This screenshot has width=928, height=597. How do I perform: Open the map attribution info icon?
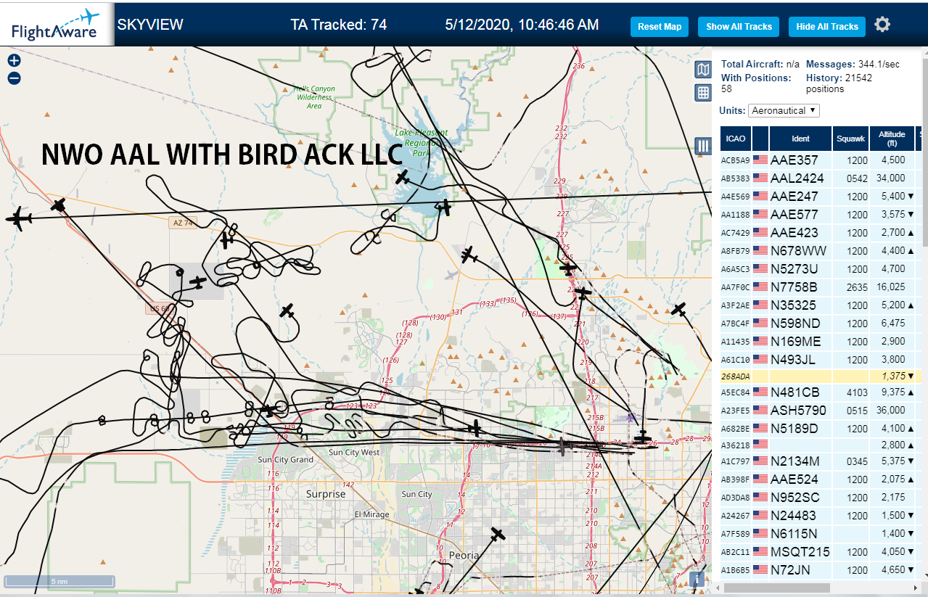click(697, 579)
